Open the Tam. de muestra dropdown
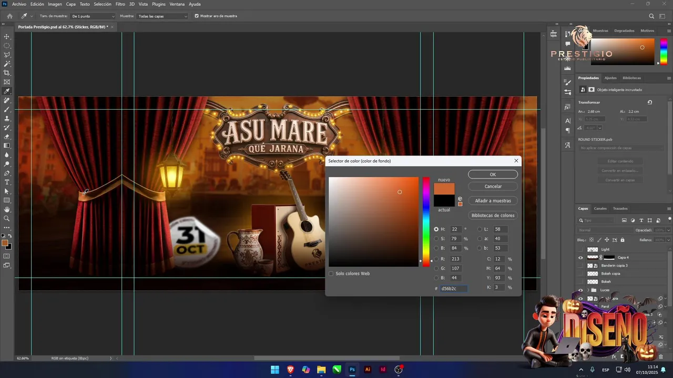 pyautogui.click(x=93, y=16)
